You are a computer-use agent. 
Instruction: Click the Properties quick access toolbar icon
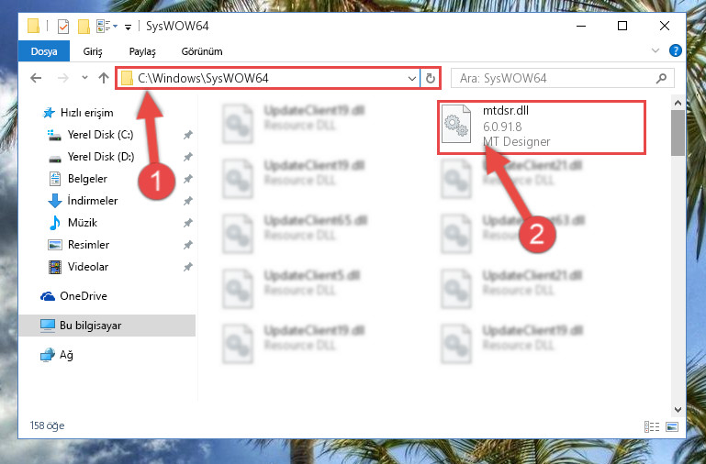(63, 27)
